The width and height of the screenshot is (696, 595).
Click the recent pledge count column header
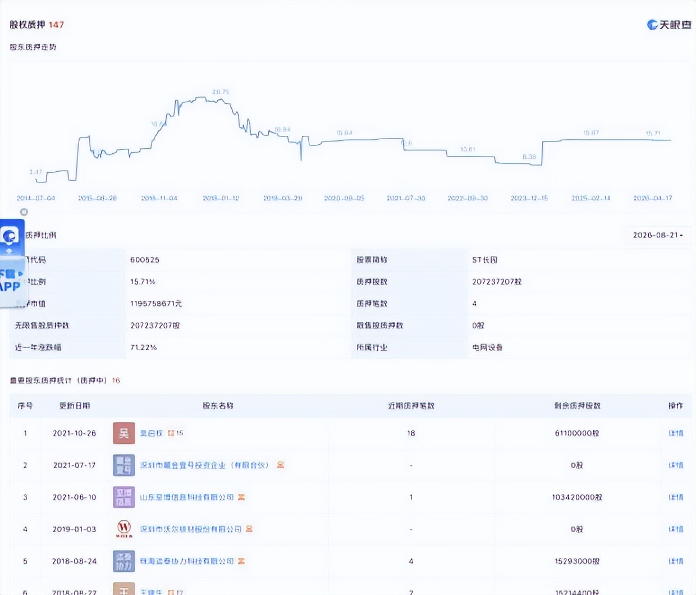pyautogui.click(x=411, y=406)
